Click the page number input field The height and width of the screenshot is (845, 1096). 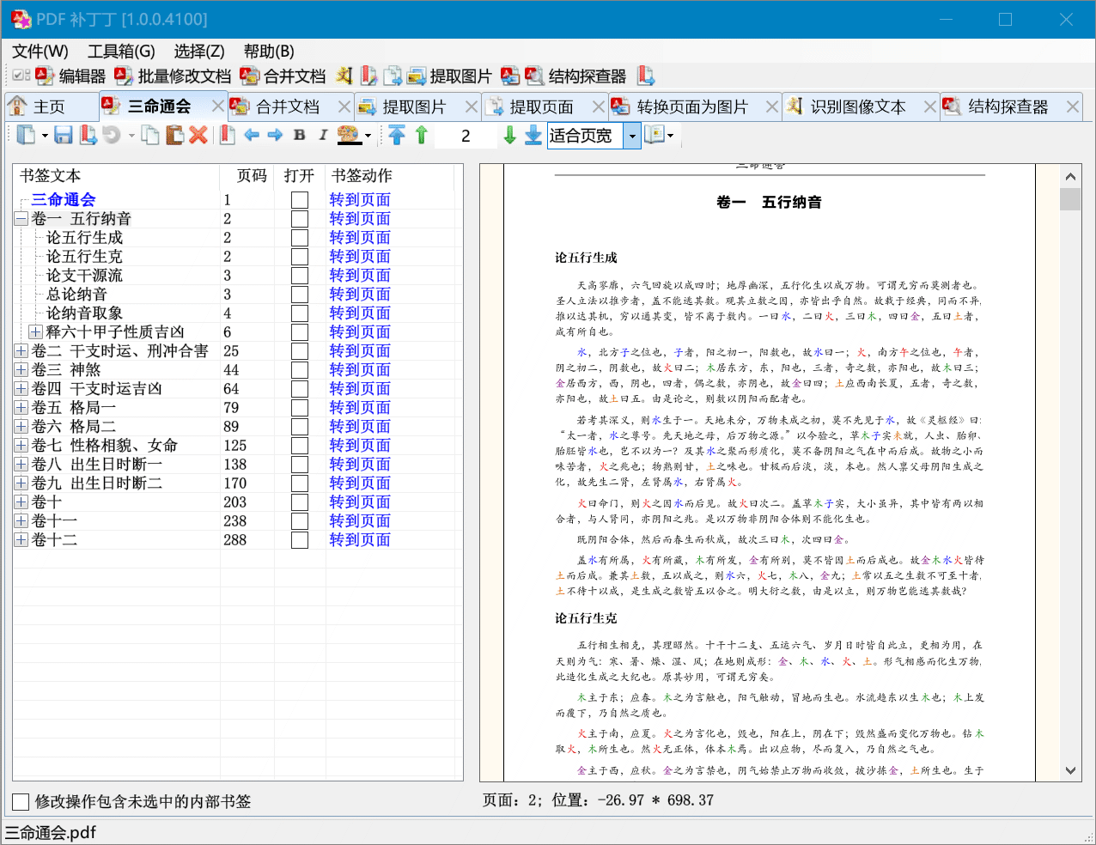coord(466,136)
